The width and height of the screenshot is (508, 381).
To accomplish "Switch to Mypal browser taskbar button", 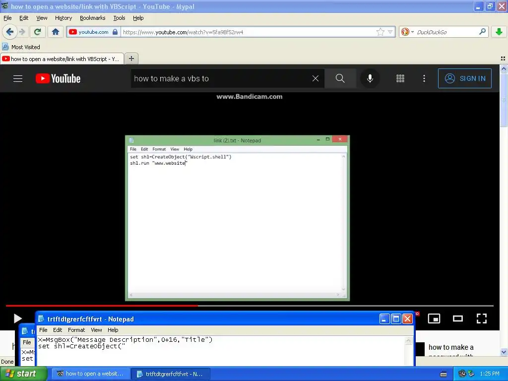I will pyautogui.click(x=92, y=374).
